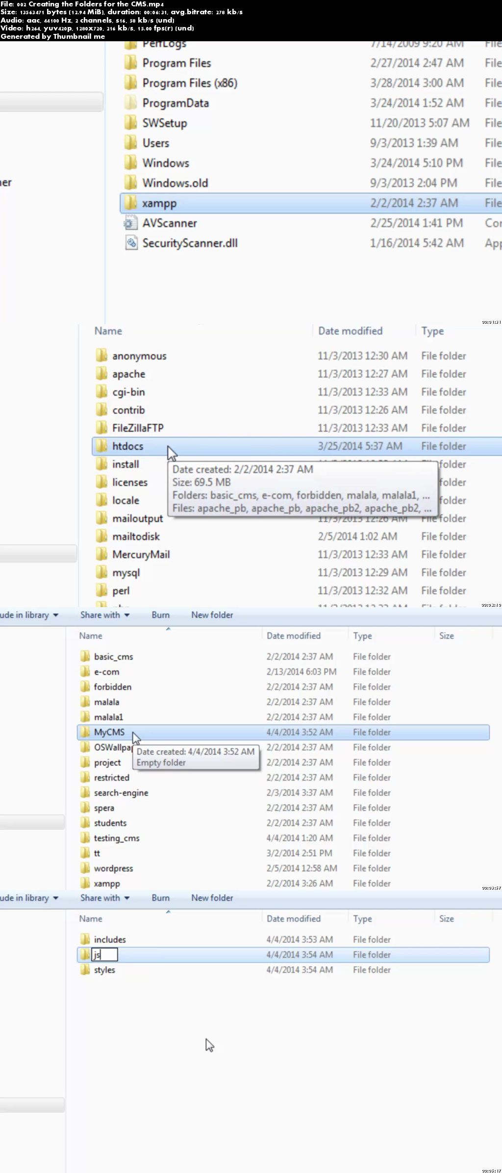Viewport: 502px width, 1173px height.
Task: Click the js folder rename text box
Action: [x=105, y=954]
